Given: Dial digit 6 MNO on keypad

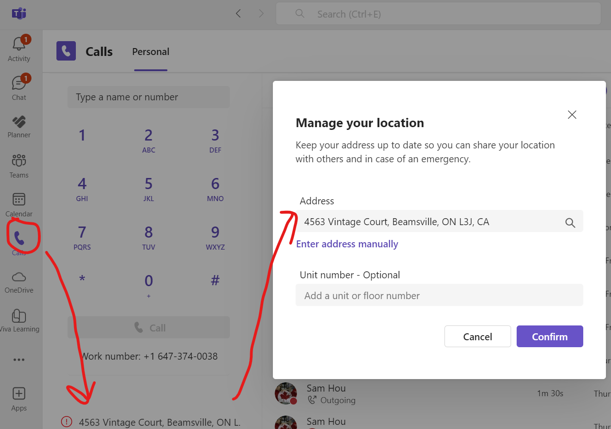Looking at the screenshot, I should pos(215,189).
